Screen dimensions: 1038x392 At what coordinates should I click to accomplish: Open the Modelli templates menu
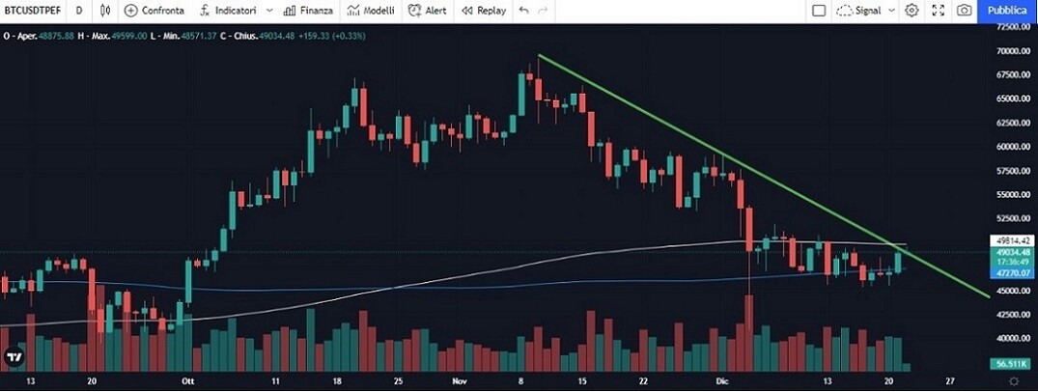coord(371,11)
